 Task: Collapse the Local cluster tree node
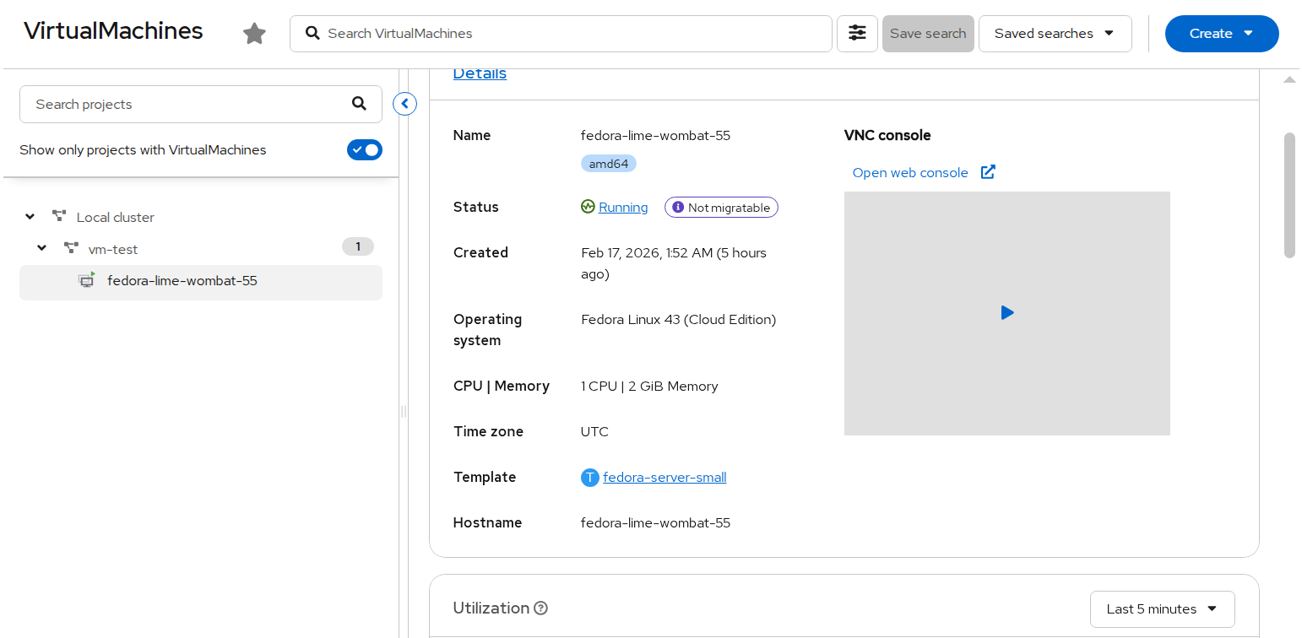coord(30,217)
